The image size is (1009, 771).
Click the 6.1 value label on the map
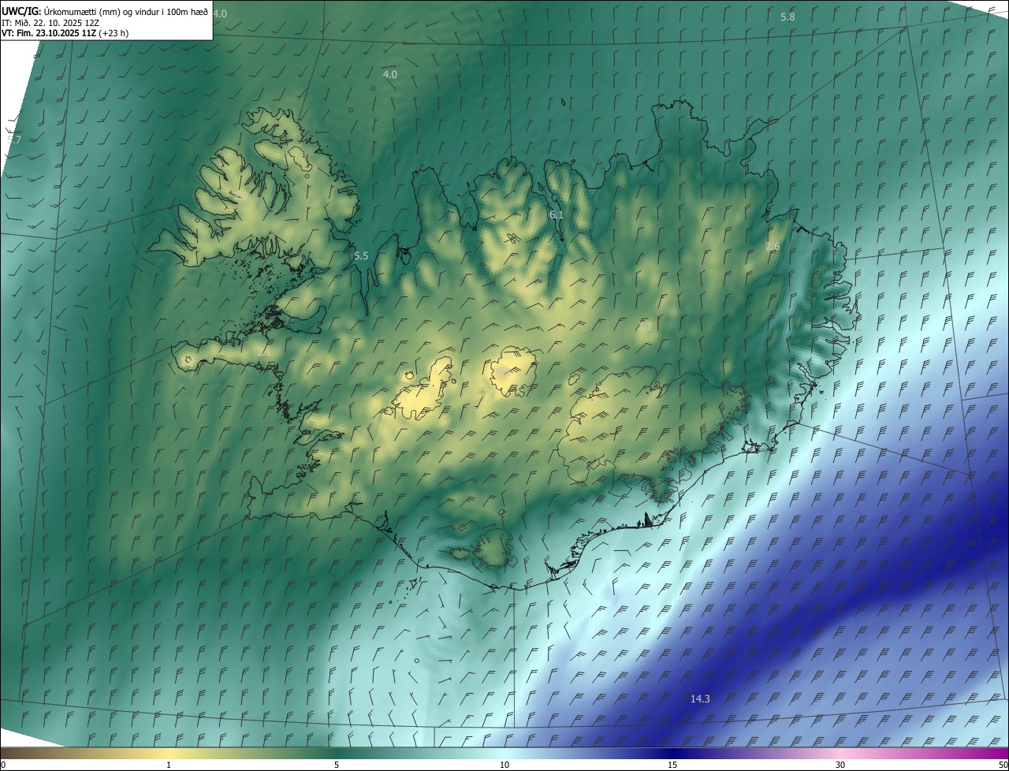[x=557, y=214]
